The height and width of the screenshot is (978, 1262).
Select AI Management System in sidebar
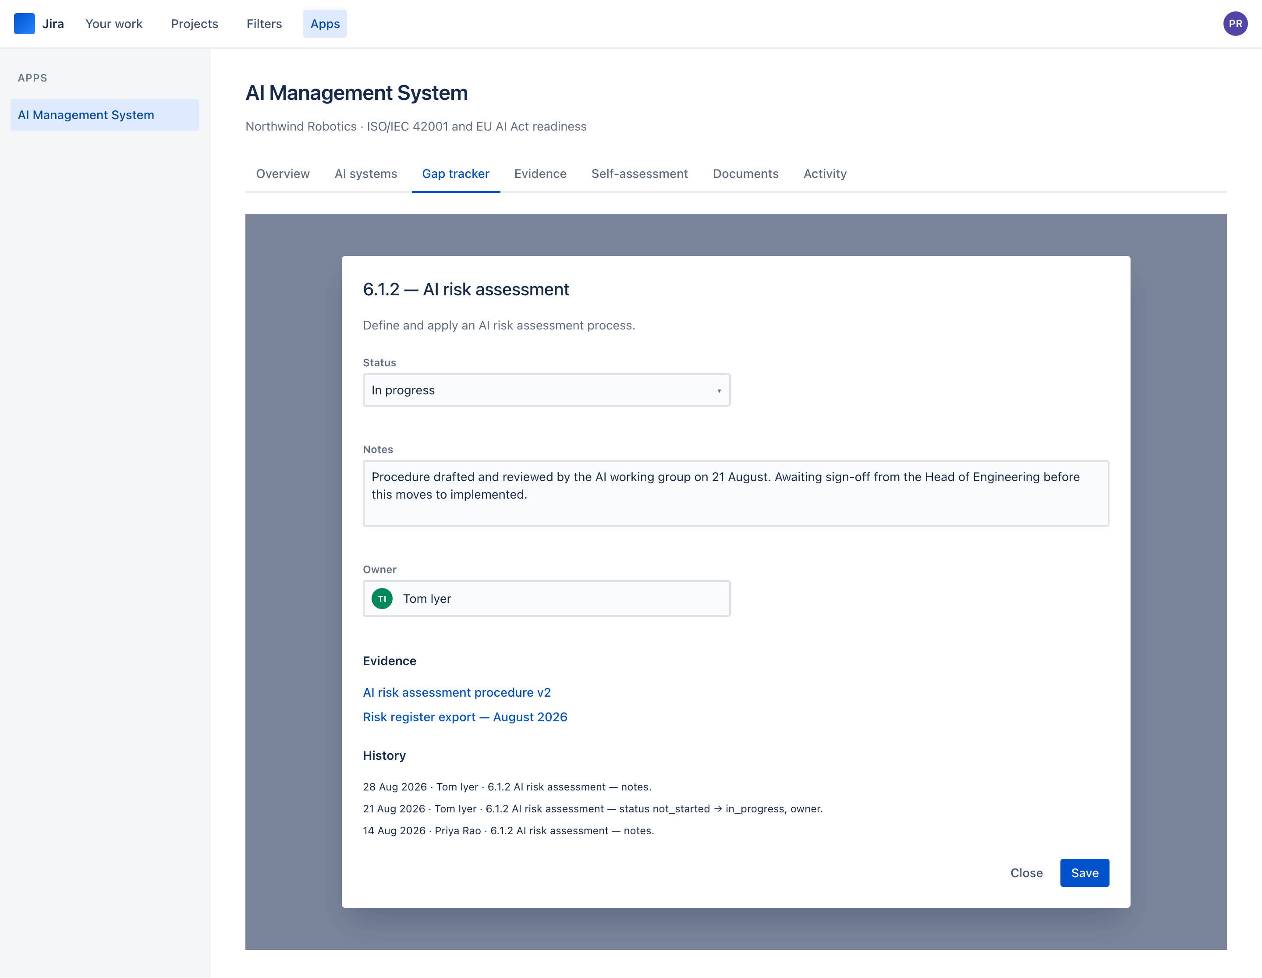click(x=105, y=115)
